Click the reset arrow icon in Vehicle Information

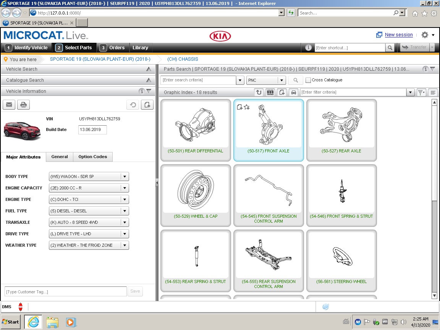point(133,105)
